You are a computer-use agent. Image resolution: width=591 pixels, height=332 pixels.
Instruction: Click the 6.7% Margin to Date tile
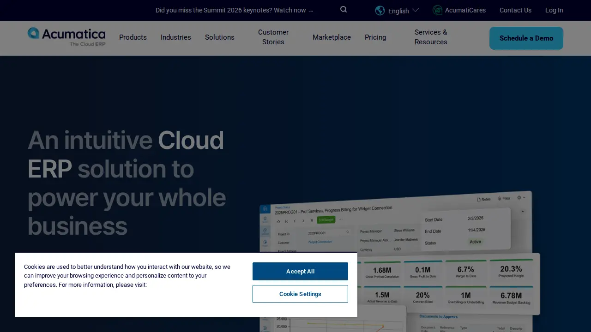(x=465, y=271)
